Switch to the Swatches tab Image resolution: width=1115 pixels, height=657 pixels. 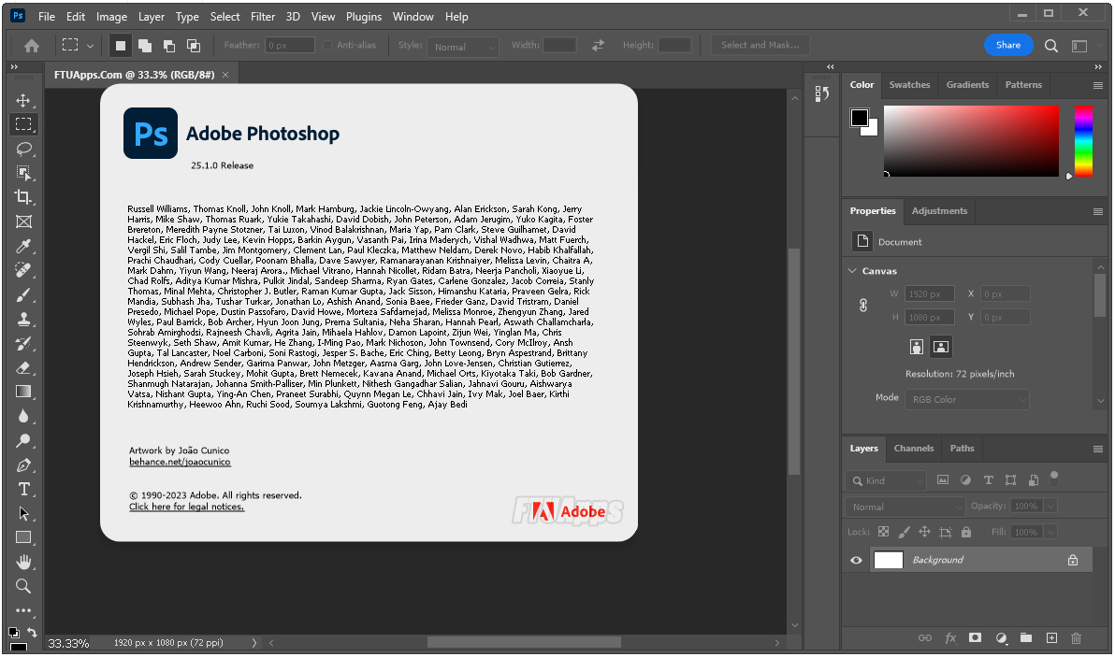tap(909, 84)
